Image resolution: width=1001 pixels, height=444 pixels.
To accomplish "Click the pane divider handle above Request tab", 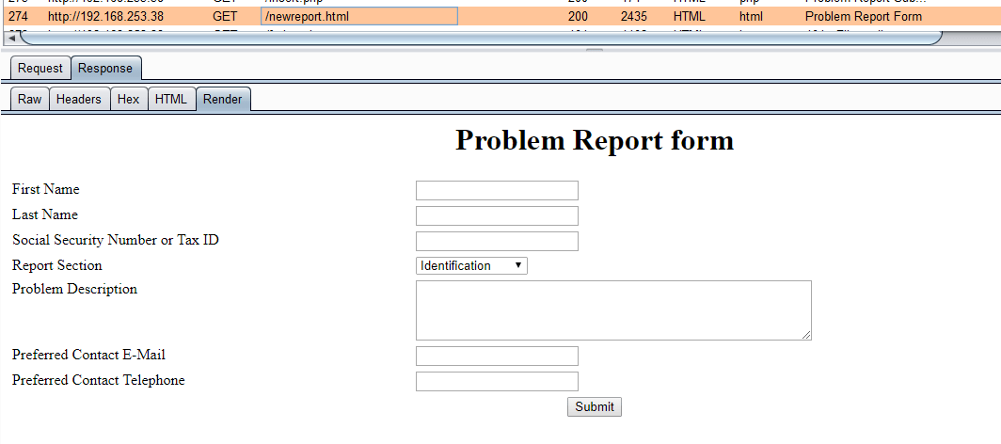I will coord(595,50).
